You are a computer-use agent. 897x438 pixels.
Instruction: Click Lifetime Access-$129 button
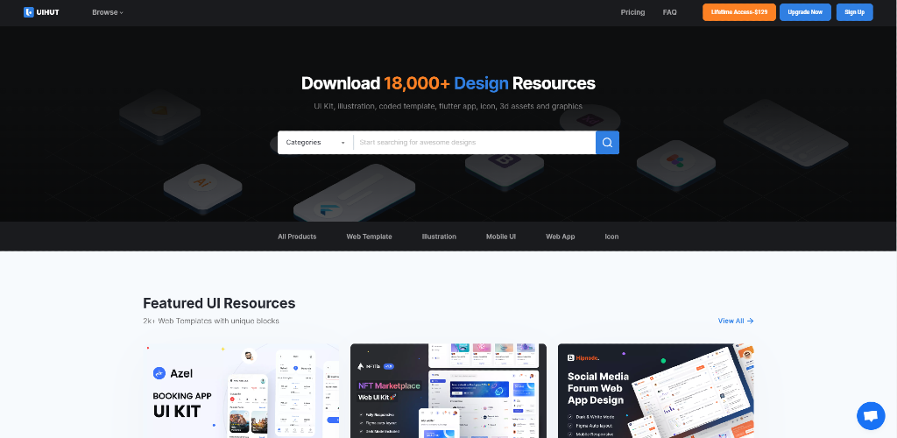pos(739,12)
